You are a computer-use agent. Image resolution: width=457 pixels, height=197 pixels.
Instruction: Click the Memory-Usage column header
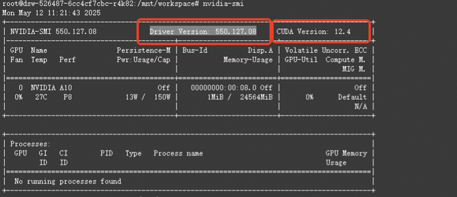point(248,60)
